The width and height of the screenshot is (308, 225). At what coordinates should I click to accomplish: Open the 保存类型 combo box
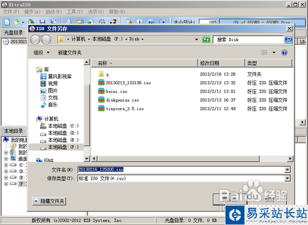(x=184, y=178)
